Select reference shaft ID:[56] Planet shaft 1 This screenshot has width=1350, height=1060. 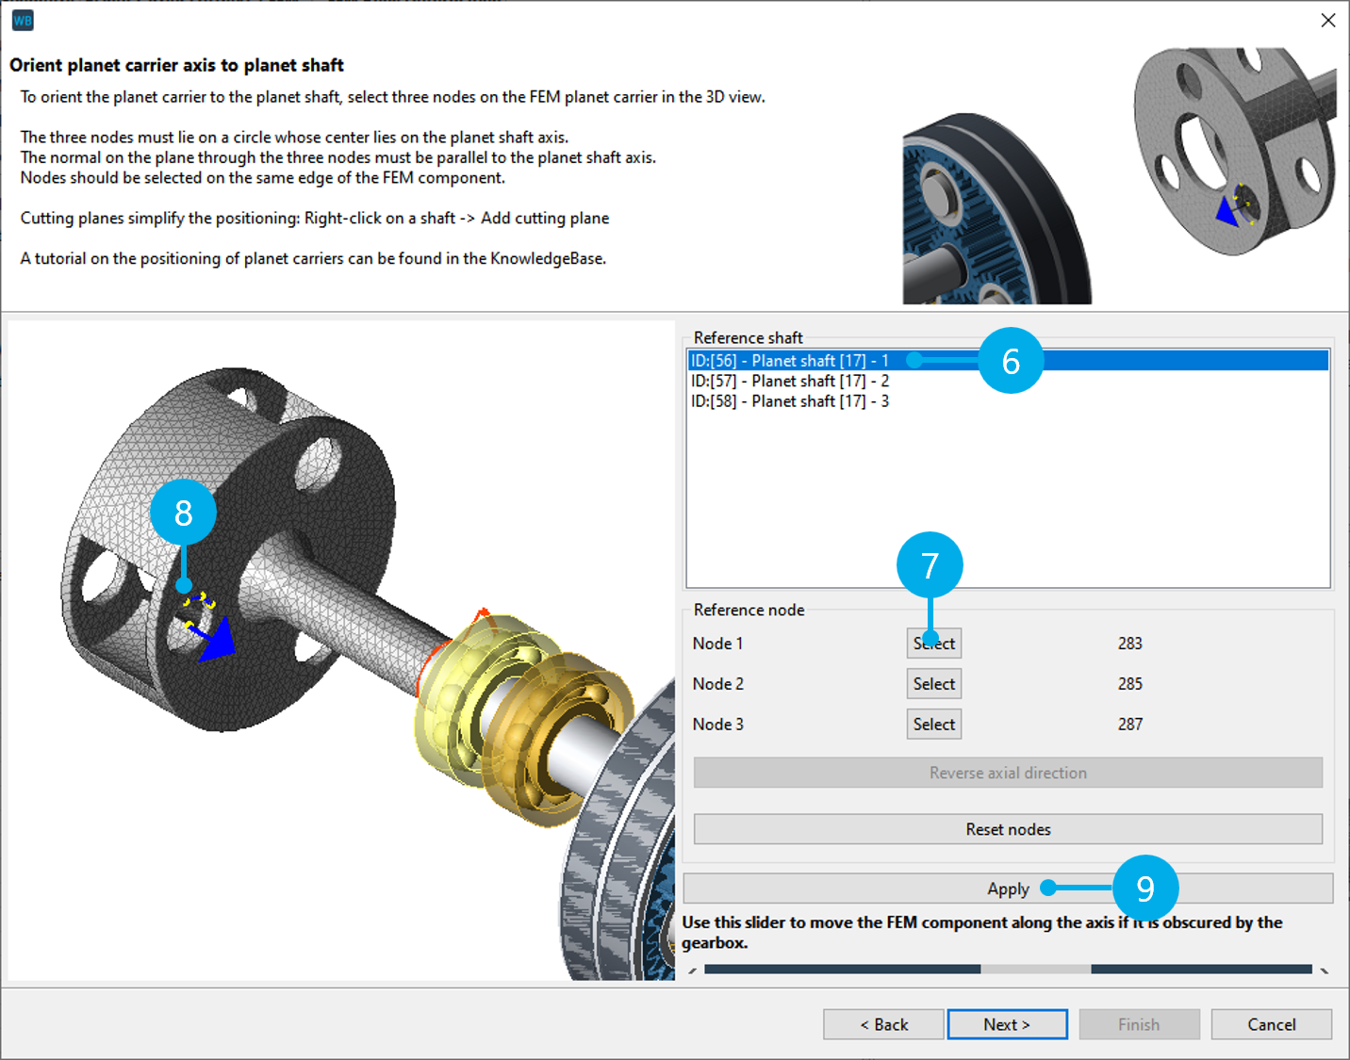coord(790,361)
